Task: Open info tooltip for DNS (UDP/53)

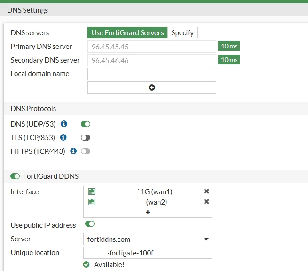Action: tap(64, 124)
